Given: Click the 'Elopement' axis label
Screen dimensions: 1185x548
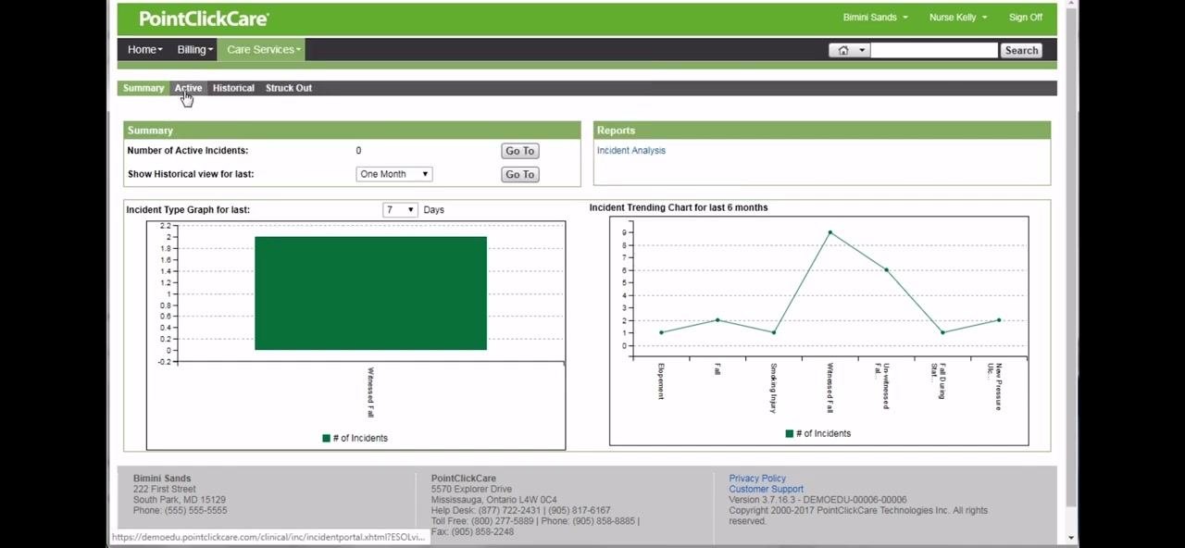Looking at the screenshot, I should (661, 381).
